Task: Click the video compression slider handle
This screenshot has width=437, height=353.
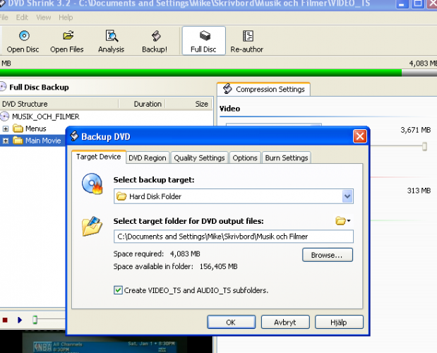Action: [424, 146]
